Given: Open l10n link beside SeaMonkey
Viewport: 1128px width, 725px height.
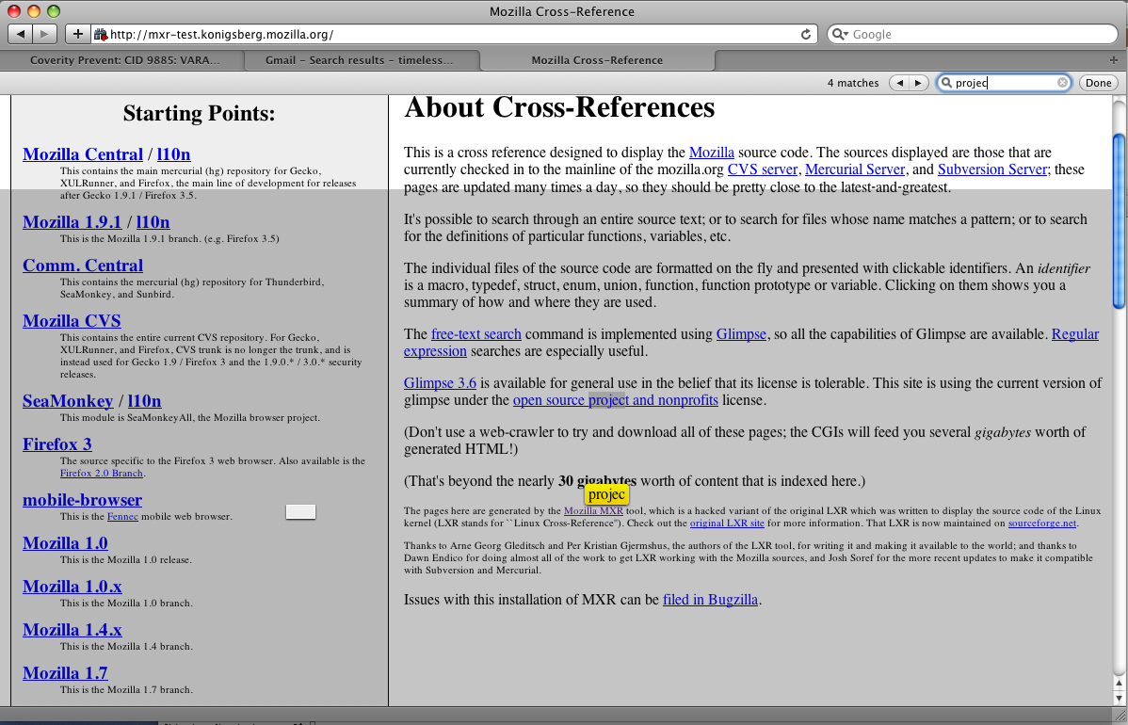Looking at the screenshot, I should pos(144,400).
